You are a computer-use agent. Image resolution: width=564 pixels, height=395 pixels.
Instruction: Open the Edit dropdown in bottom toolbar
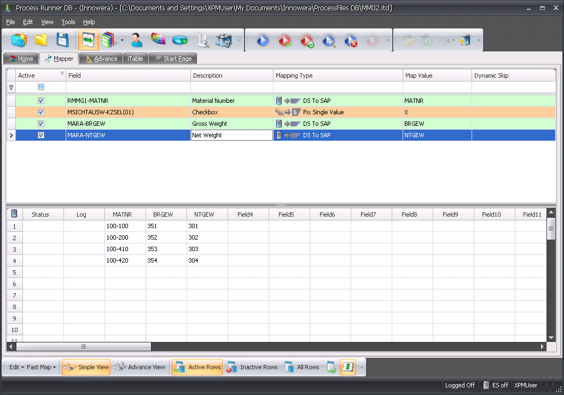16,367
